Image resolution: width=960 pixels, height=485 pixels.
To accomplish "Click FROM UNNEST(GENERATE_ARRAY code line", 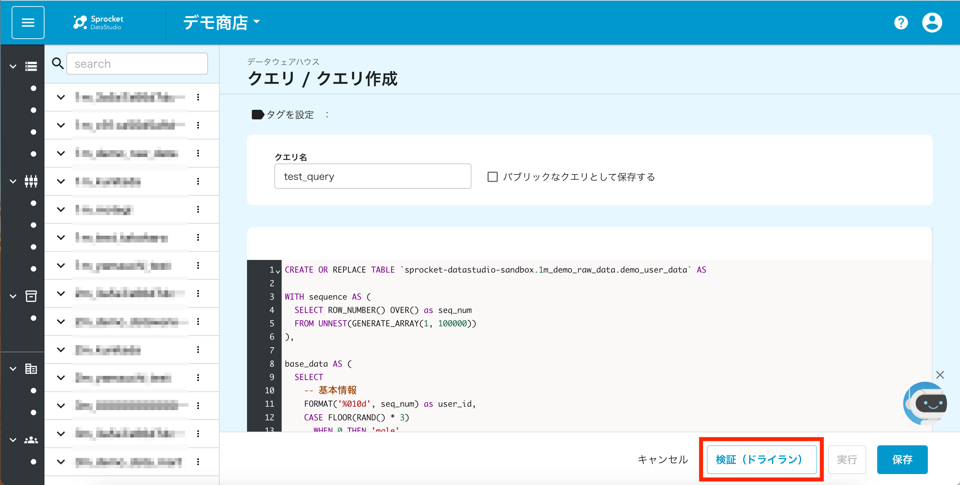I will 385,323.
